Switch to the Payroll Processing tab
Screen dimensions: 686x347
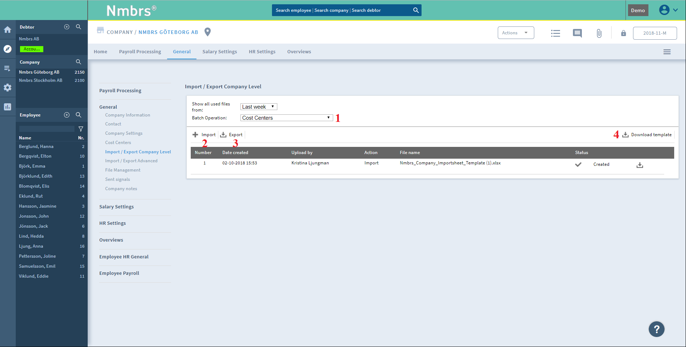[140, 51]
